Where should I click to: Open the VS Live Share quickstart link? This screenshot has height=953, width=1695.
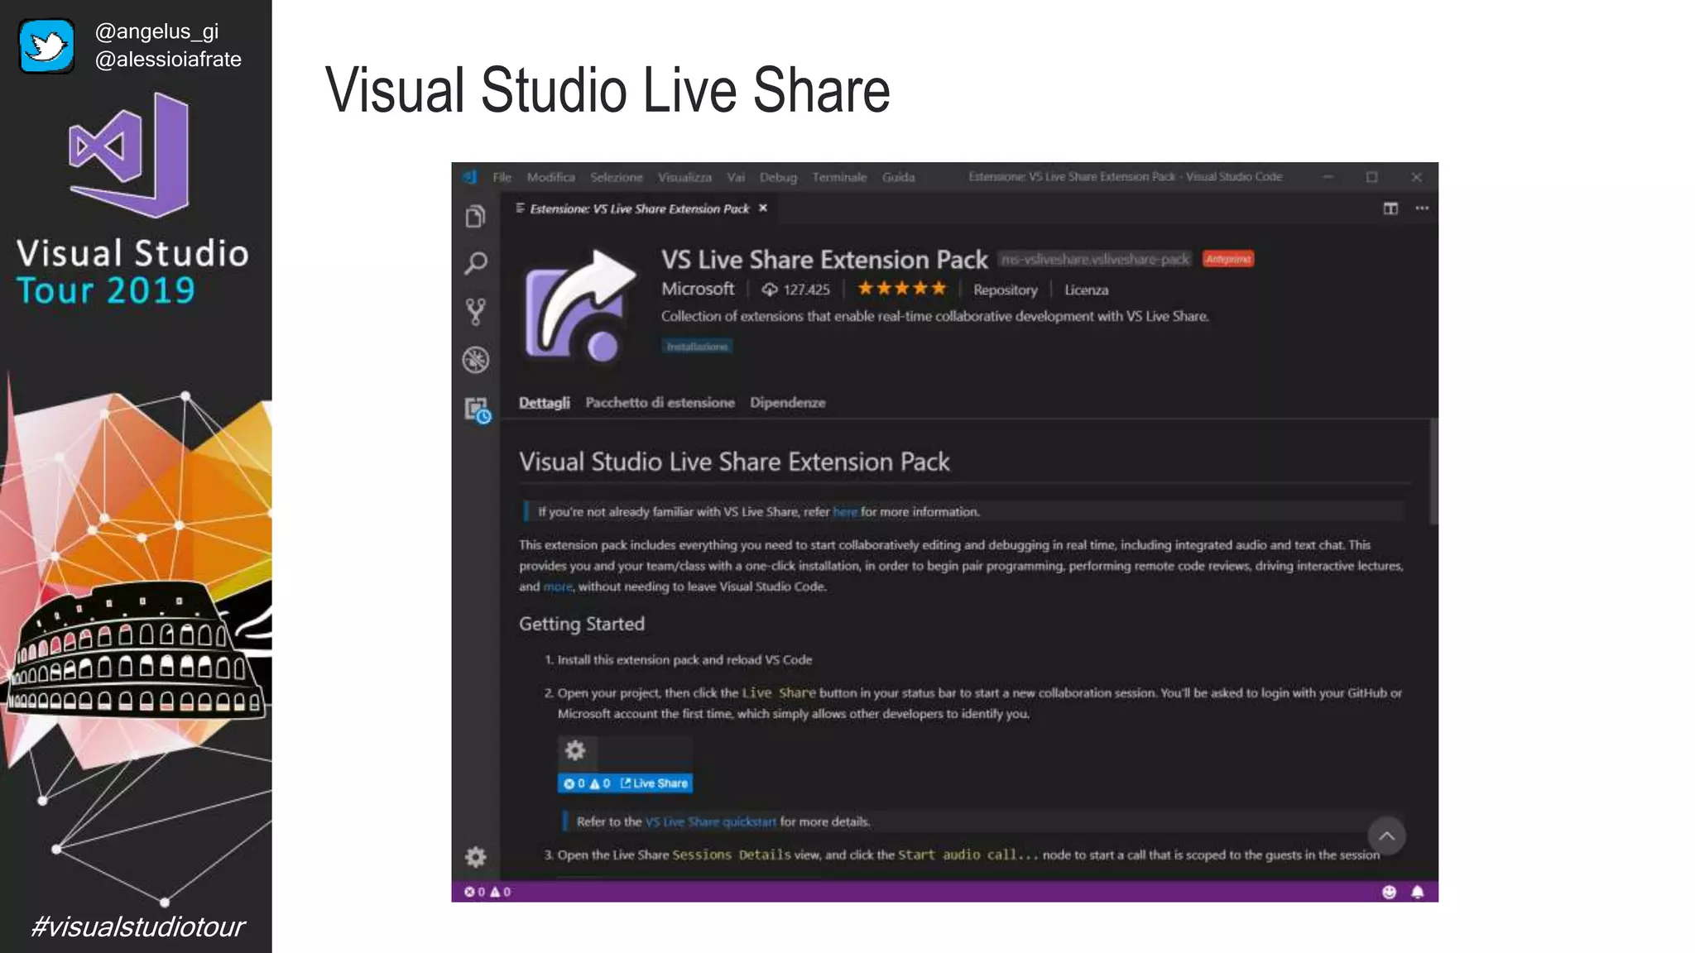click(x=711, y=821)
